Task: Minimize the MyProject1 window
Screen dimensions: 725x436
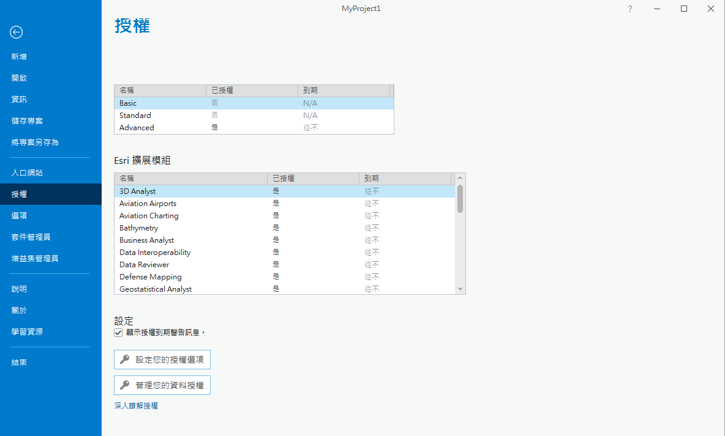Action: coord(656,9)
